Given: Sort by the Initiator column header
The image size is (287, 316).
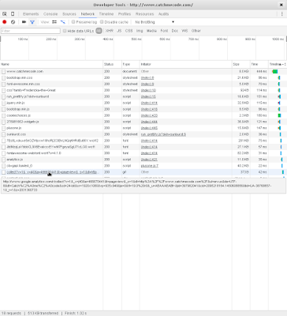Looking at the screenshot, I should [186, 64].
